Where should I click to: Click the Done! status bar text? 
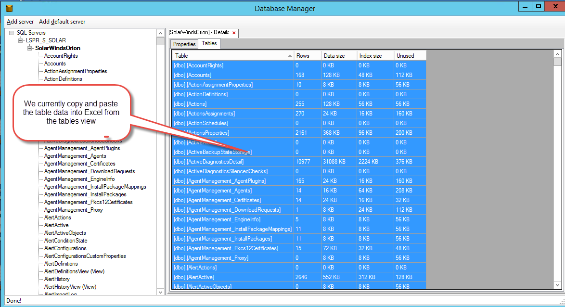[x=13, y=301]
